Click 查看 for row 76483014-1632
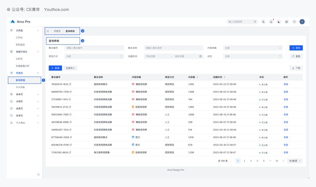This screenshot has height=187, width=316. (286, 84)
